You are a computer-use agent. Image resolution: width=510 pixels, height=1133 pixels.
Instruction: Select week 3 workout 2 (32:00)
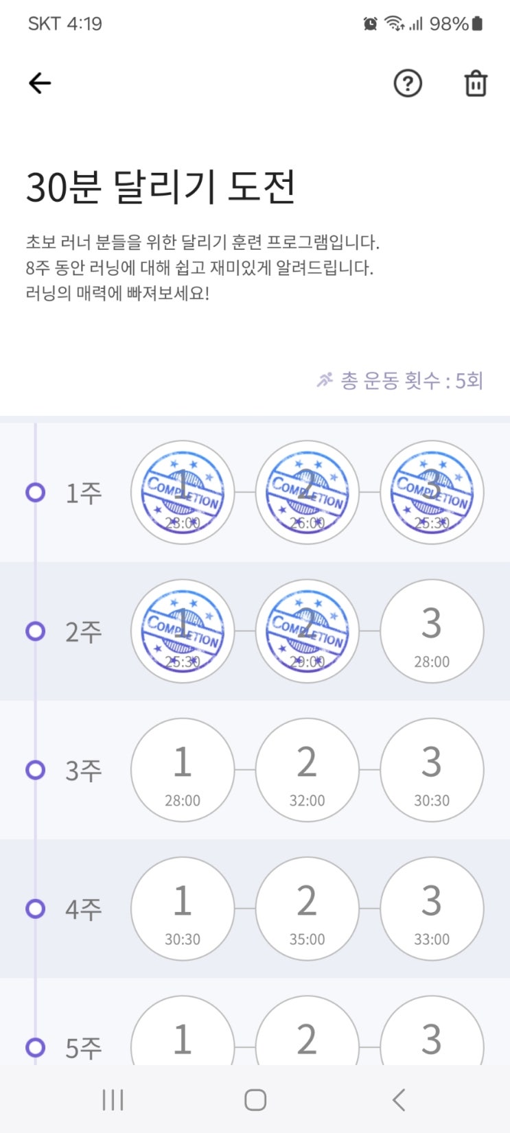coord(307,769)
